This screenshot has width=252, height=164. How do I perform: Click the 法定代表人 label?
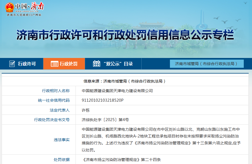(x=60, y=110)
